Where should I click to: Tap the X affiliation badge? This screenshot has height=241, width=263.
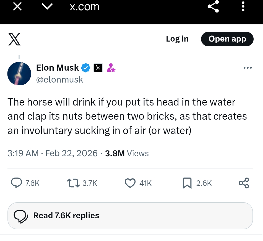[x=98, y=68]
